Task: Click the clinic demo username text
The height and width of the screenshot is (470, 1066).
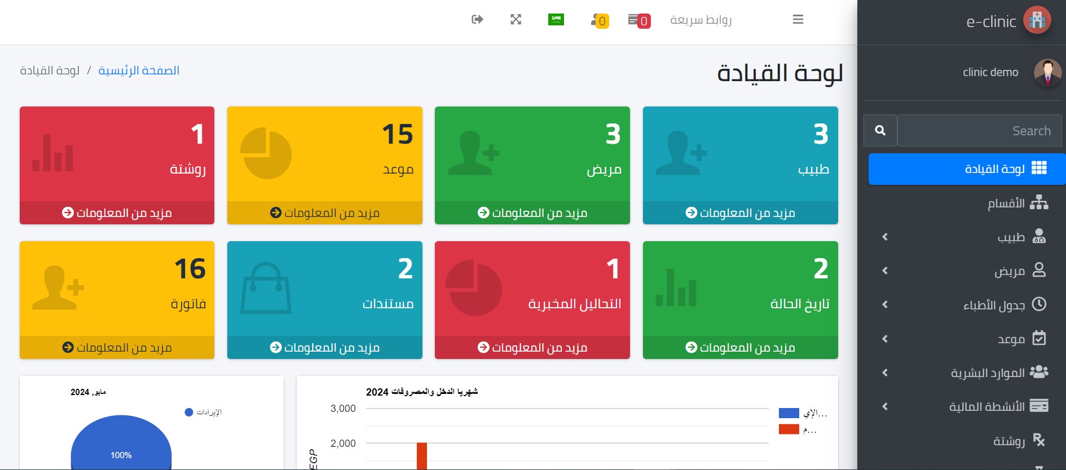Action: 990,73
